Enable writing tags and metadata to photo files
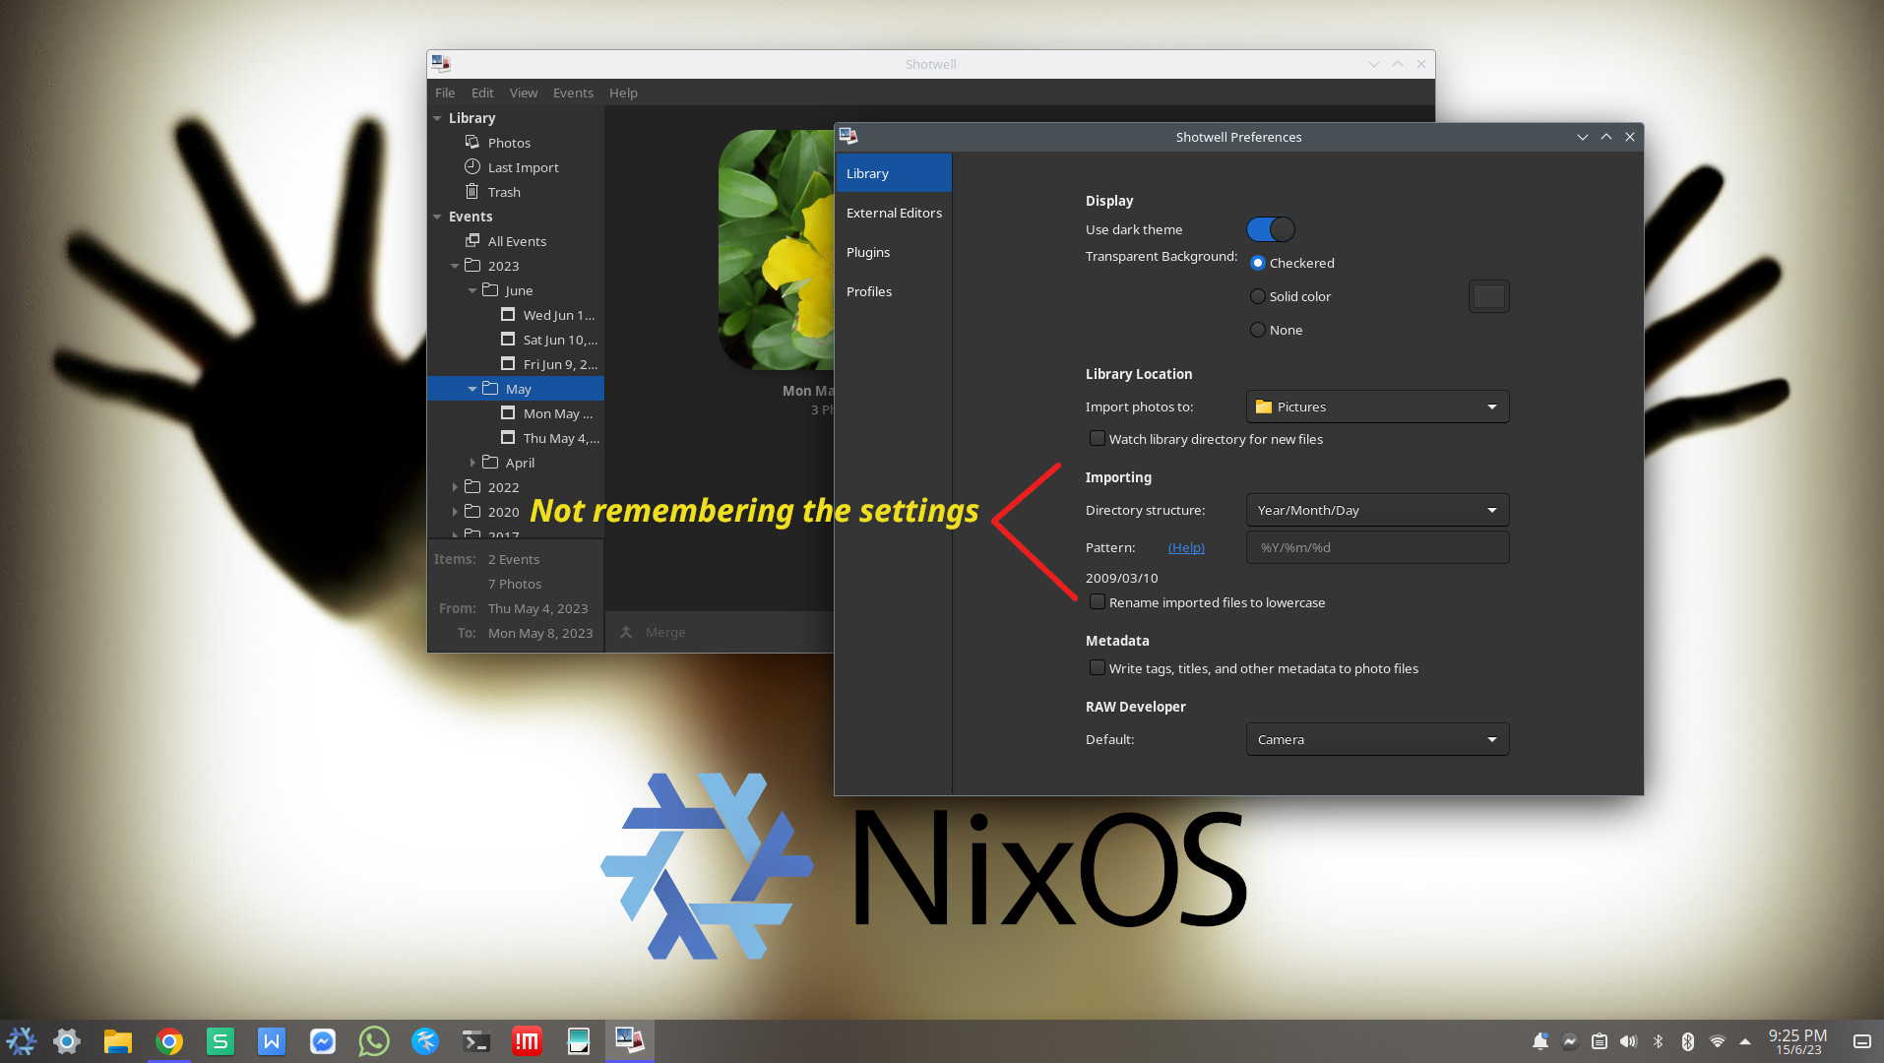This screenshot has width=1884, height=1063. (1097, 668)
